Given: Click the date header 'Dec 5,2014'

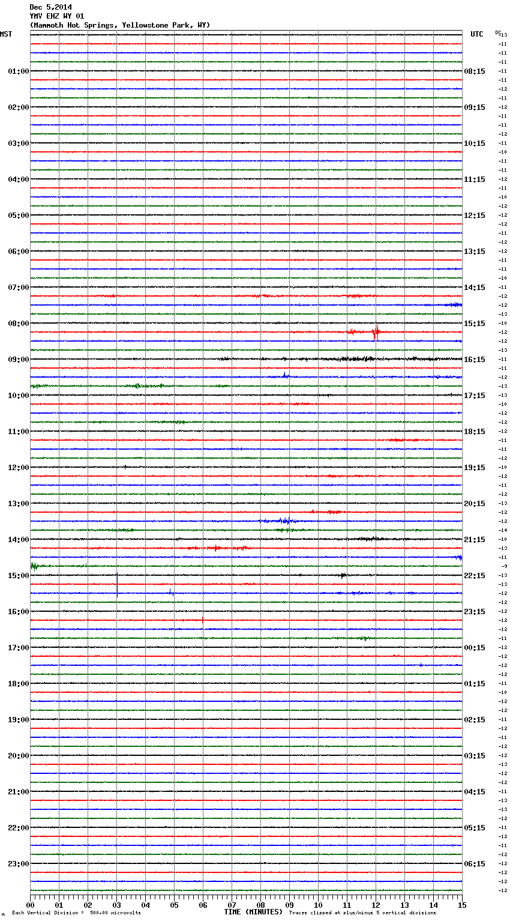Looking at the screenshot, I should pyautogui.click(x=51, y=7).
